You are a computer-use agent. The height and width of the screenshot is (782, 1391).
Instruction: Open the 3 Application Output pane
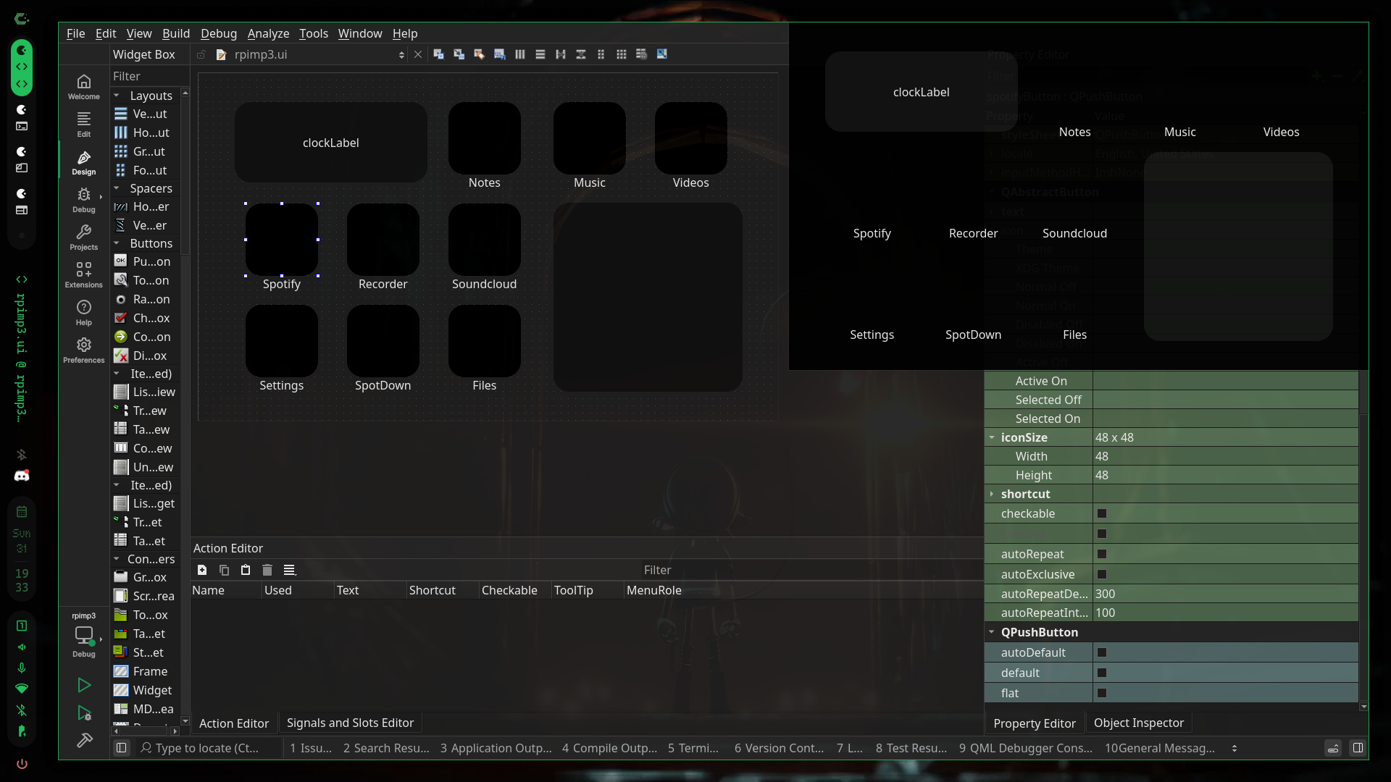496,748
